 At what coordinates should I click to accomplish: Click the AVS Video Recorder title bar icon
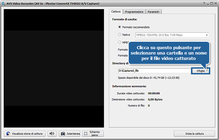(x=3, y=3)
